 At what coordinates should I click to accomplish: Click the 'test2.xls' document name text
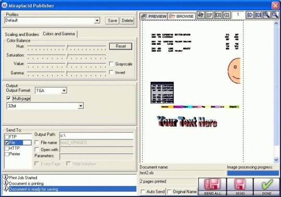tap(147, 173)
